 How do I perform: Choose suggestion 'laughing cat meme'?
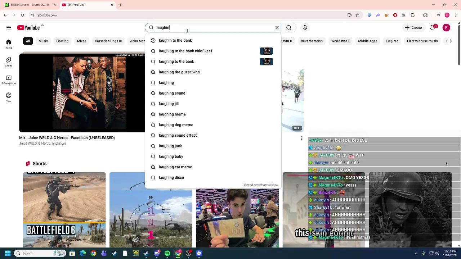click(x=213, y=167)
